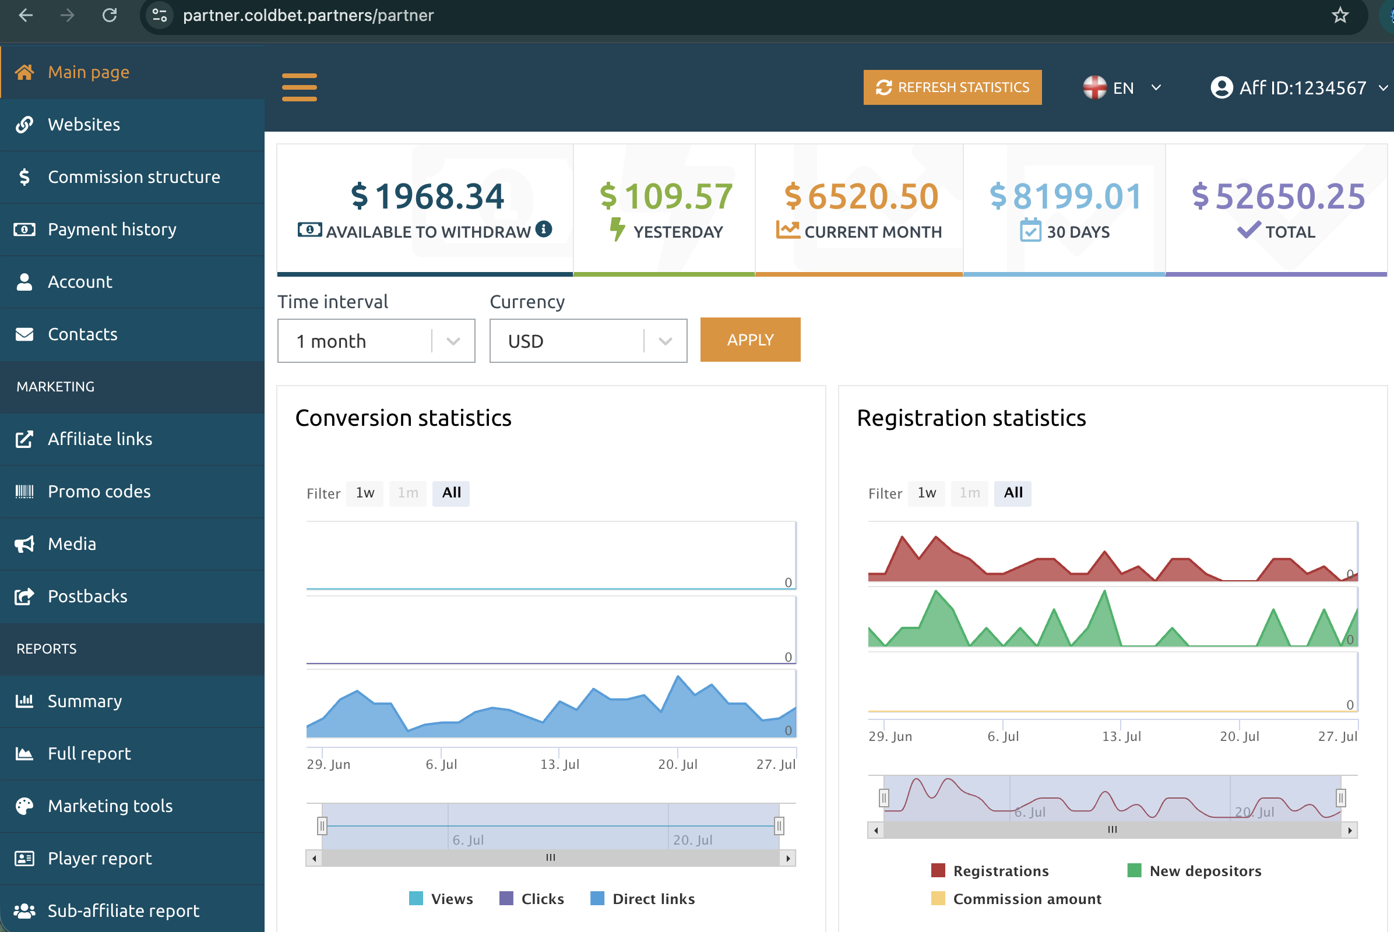Click the Main page home icon
This screenshot has width=1394, height=932.
(x=24, y=72)
